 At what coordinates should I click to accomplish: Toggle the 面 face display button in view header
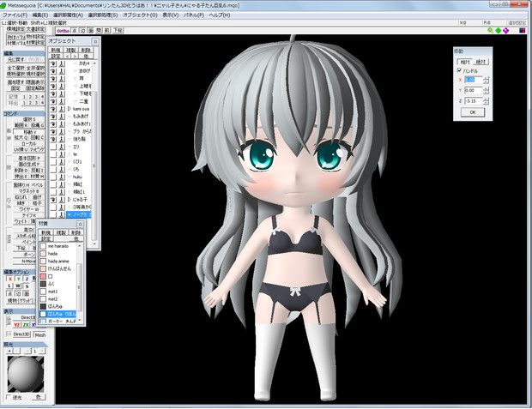coord(91,31)
